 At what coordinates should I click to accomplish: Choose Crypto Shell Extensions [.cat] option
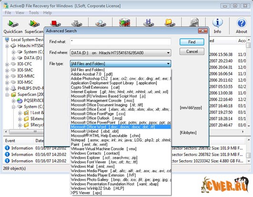pos(121,87)
